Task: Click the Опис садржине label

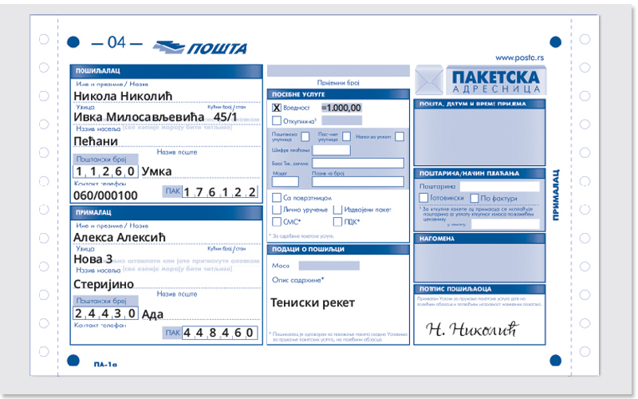Action: coord(297,280)
